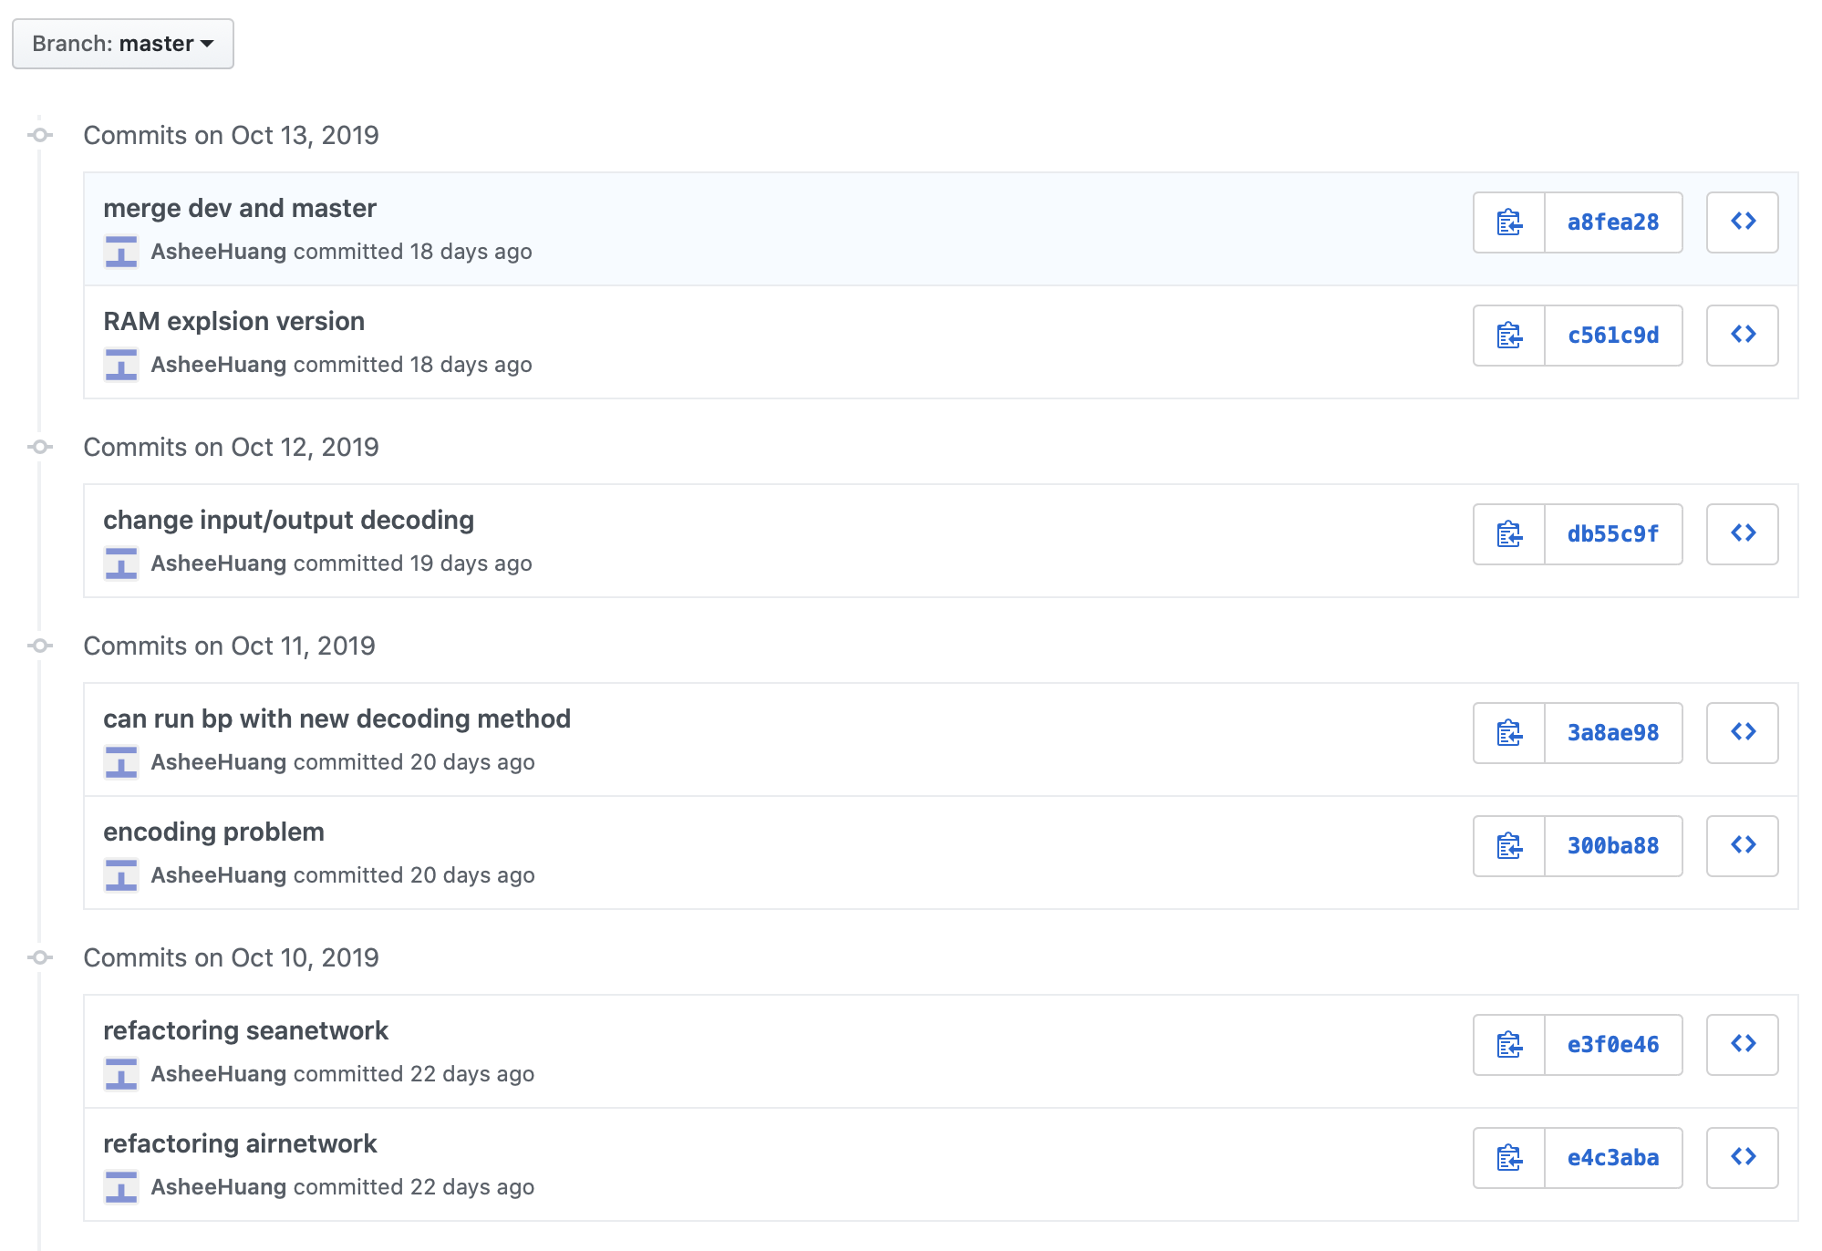Open 'encoding problem' commit title

213,832
